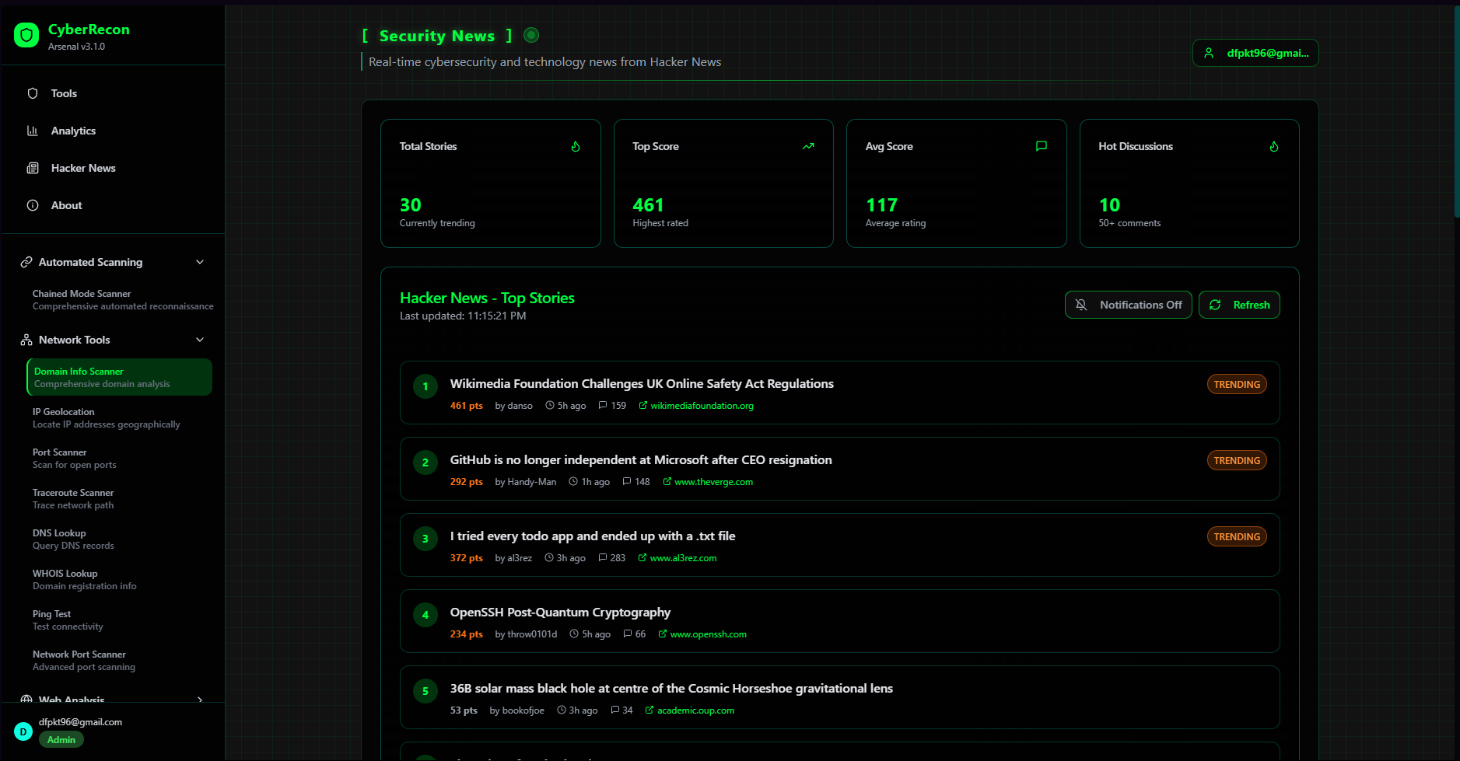
Task: Click the Automated Scanning link icon
Action: [26, 262]
